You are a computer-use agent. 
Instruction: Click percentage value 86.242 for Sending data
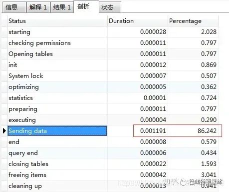pyautogui.click(x=207, y=131)
